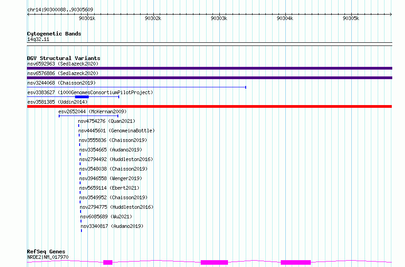This screenshot has height=267, width=405.
Task: Open variant nsv3555836 (Chaisson2019) label
Action: coord(113,140)
